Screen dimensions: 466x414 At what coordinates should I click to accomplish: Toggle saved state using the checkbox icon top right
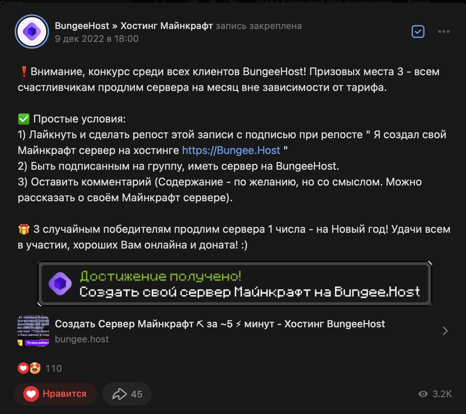[x=418, y=31]
